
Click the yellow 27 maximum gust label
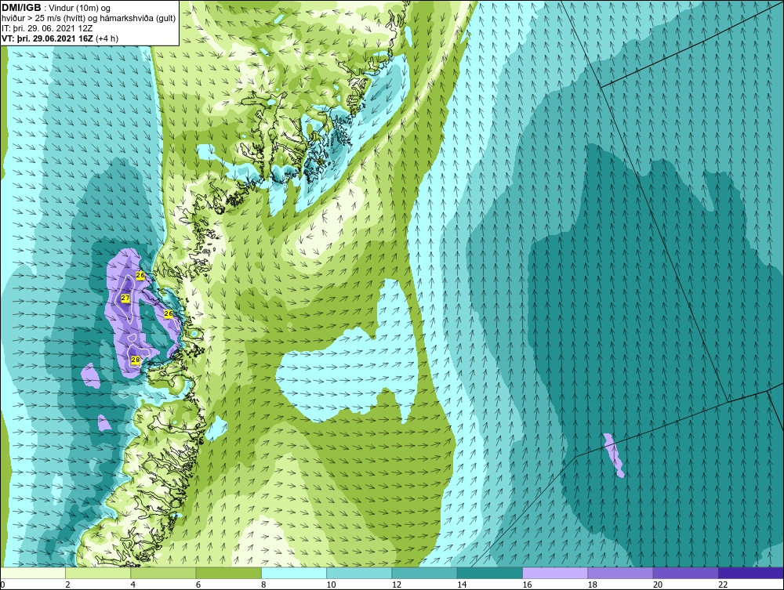point(125,299)
